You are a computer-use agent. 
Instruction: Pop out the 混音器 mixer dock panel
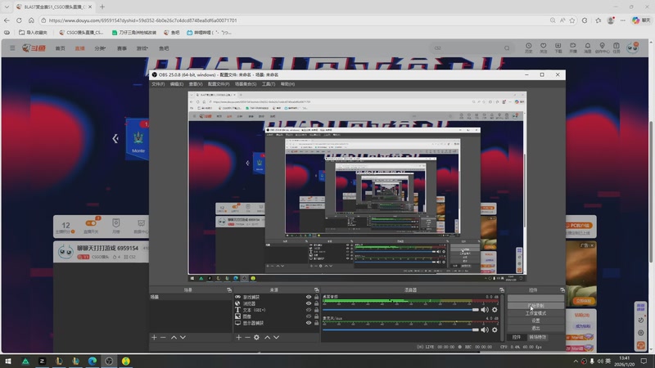click(x=502, y=290)
